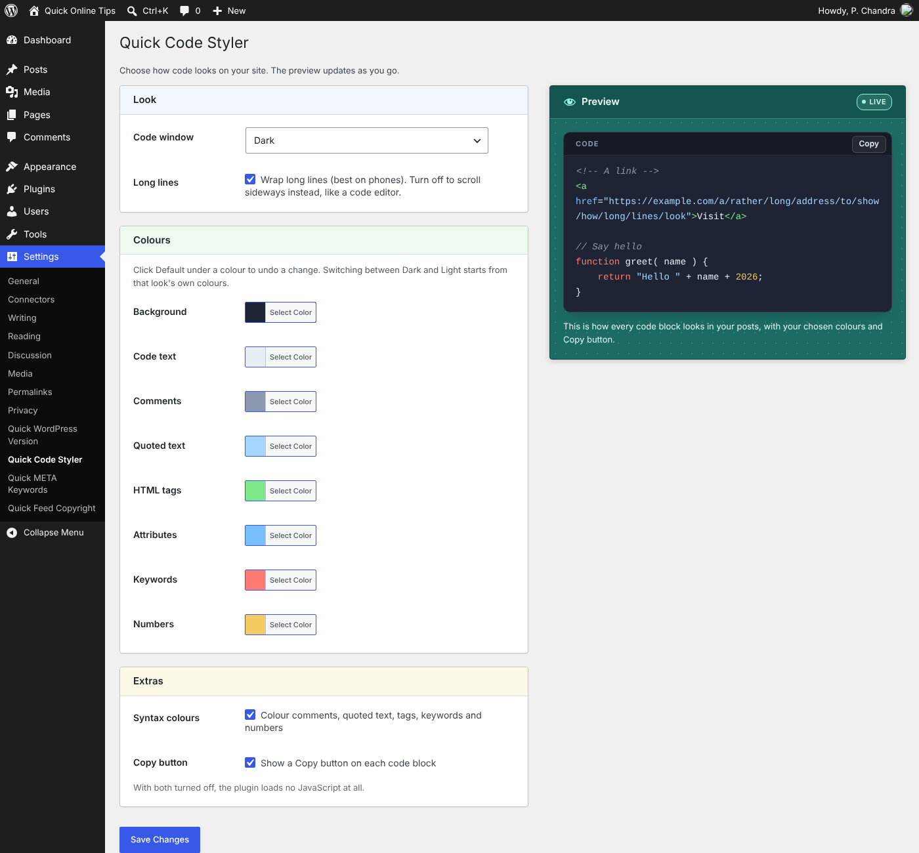Click Select Color for HTML tags
This screenshot has width=919, height=853.
(291, 491)
